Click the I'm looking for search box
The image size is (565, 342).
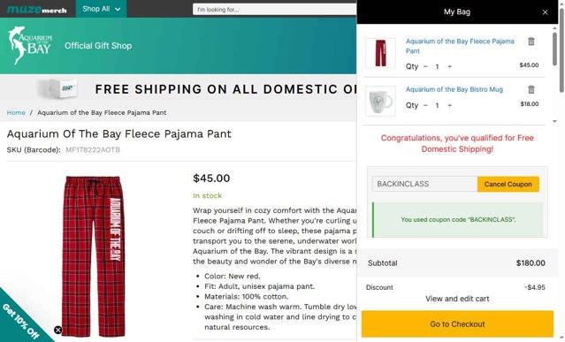pyautogui.click(x=275, y=10)
